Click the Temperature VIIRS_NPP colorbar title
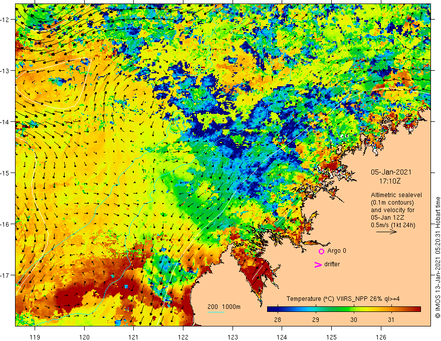 (x=343, y=299)
